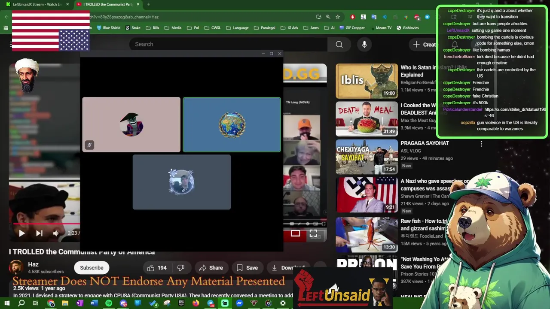Open the Haz channel avatar
The height and width of the screenshot is (309, 550).
point(16,267)
